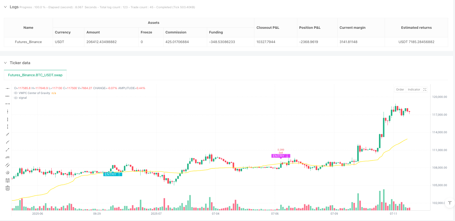This screenshot has width=455, height=221.
Task: Select the vertical ray line drawing tool
Action: coord(8,119)
